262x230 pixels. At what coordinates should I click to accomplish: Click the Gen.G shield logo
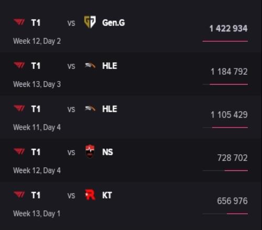(90, 22)
